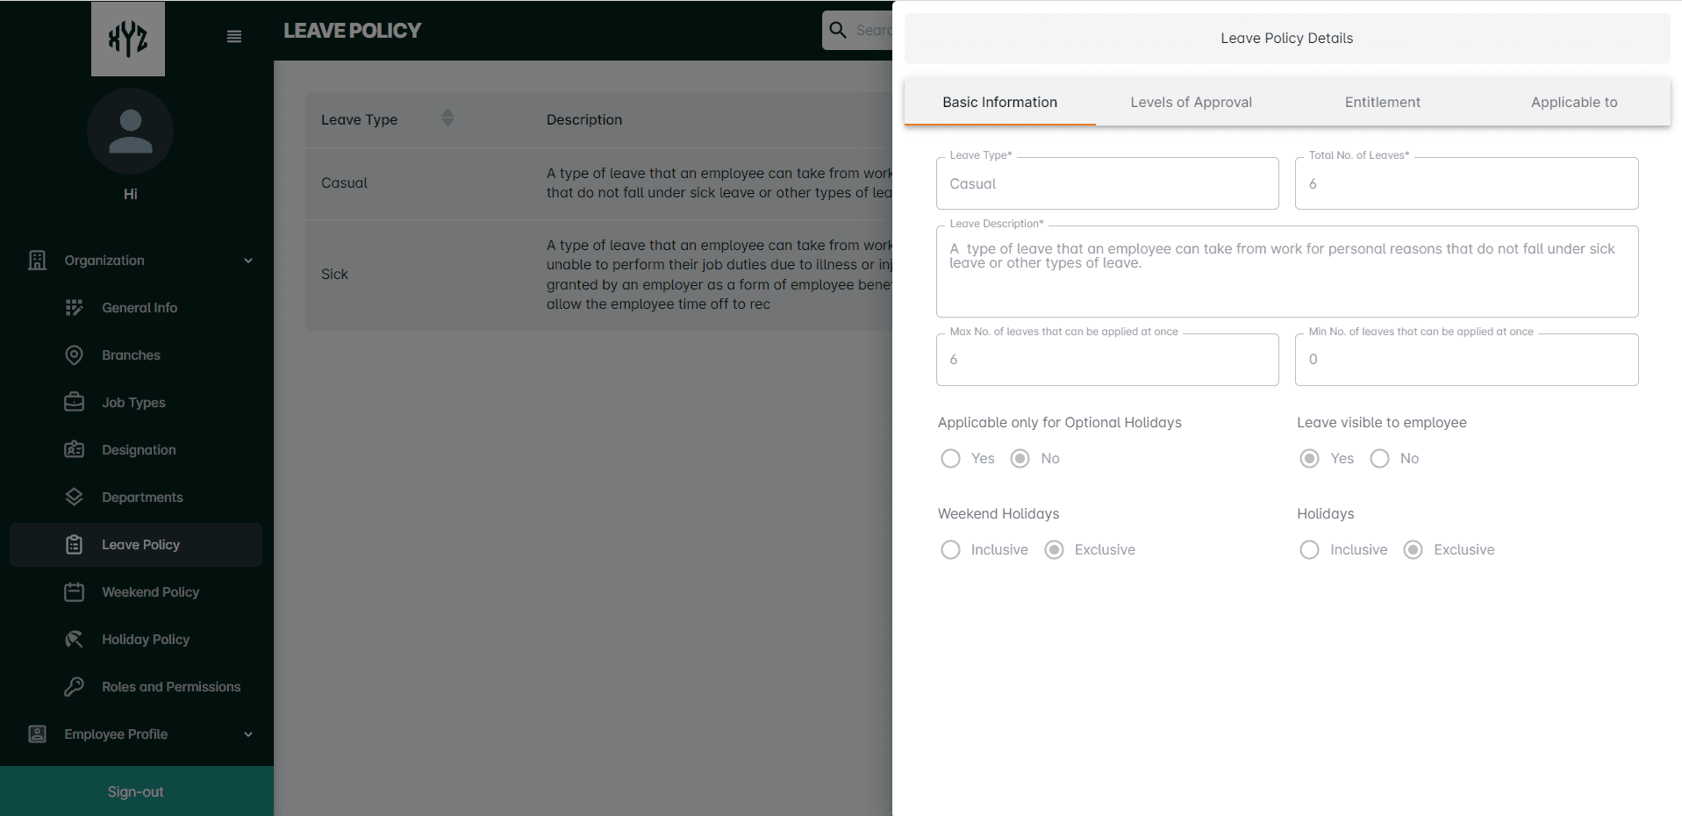Expand the Employee Profile menu chevron
This screenshot has width=1682, height=816.
click(x=248, y=734)
